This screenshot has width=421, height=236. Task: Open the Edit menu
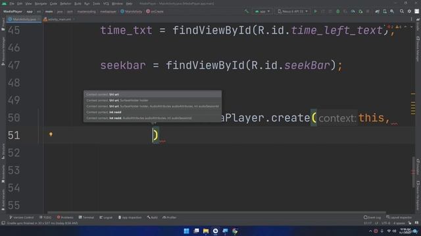20,4
